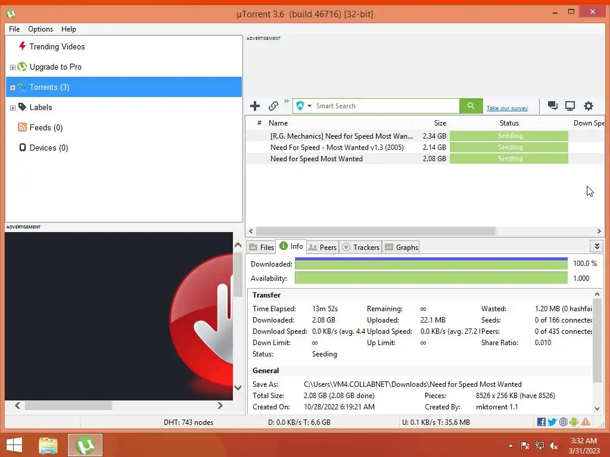This screenshot has width=610, height=457.
Task: Click the warning triangle in status bar
Action: [586, 422]
